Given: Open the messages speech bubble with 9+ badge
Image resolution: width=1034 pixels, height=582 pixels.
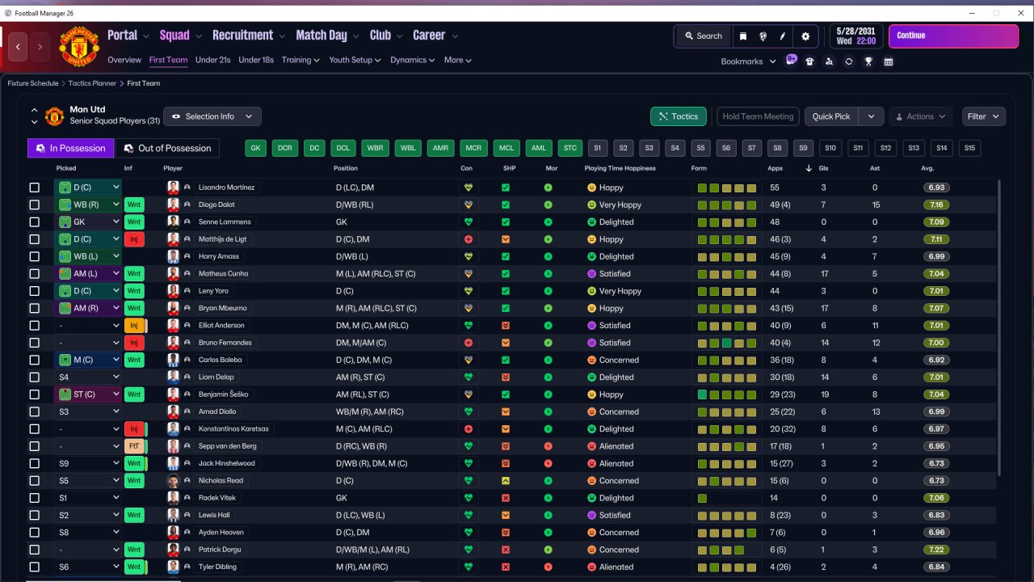Looking at the screenshot, I should pyautogui.click(x=791, y=61).
